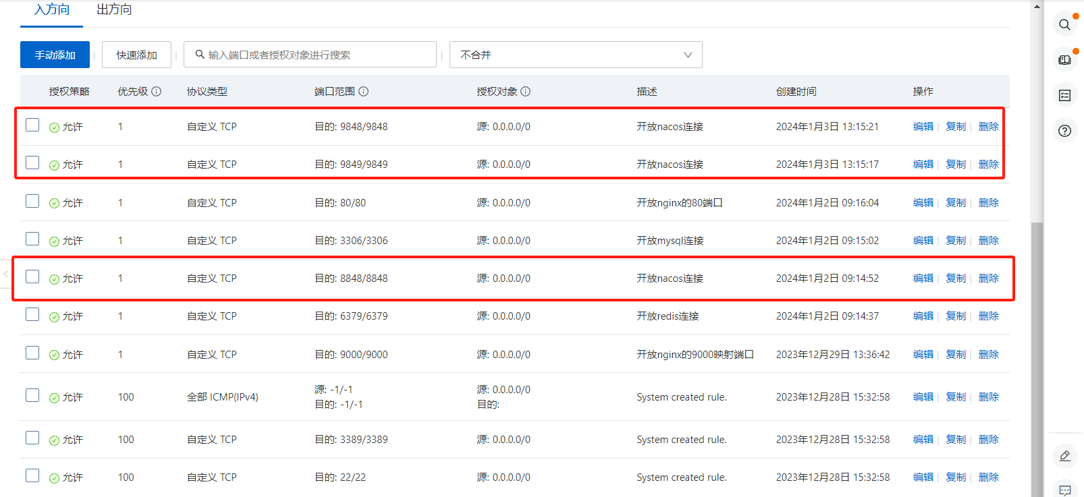
Task: Edit the 9000/9000 rule
Action: click(x=923, y=355)
